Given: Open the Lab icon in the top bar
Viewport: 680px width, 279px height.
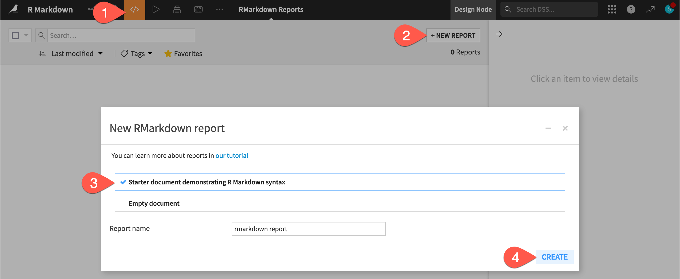Looking at the screenshot, I should point(177,9).
